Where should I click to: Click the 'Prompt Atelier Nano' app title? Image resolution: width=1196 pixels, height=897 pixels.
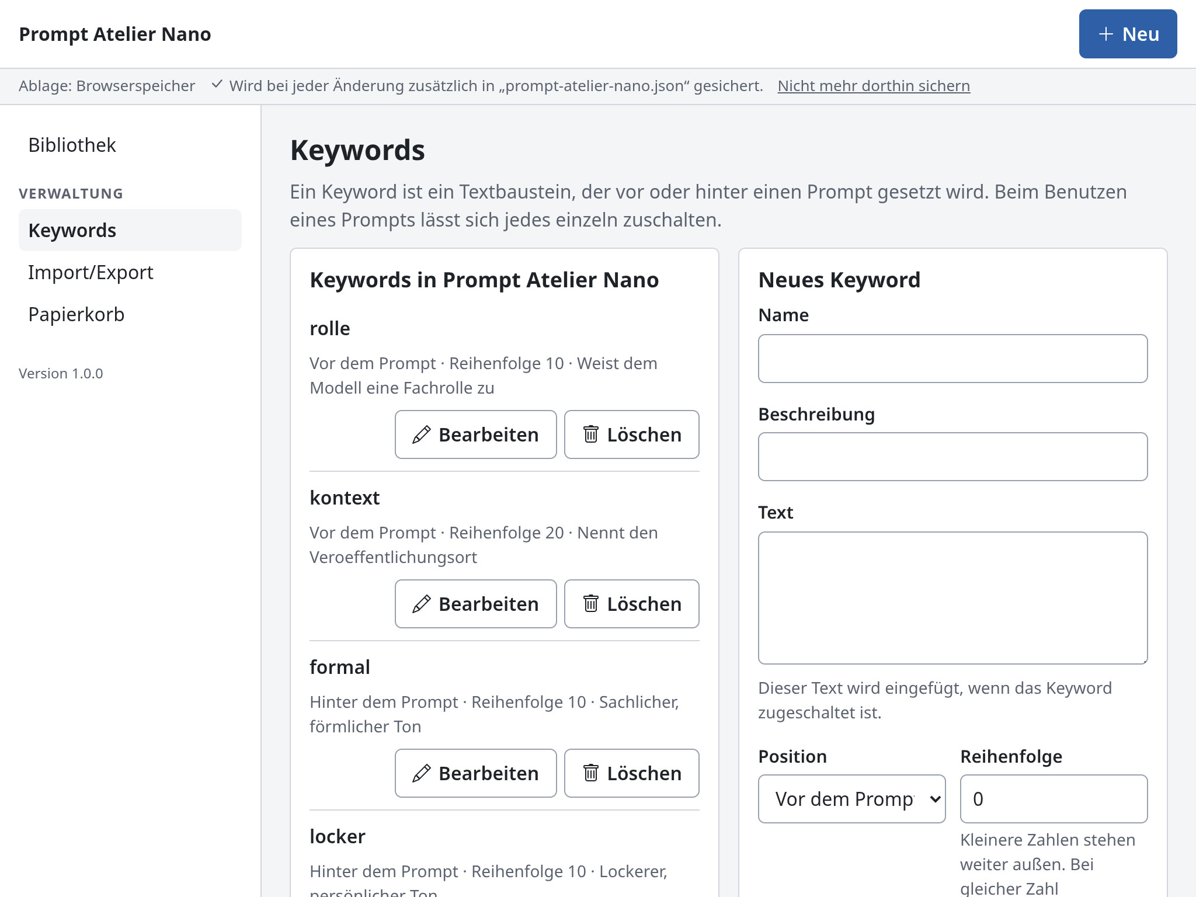coord(115,34)
